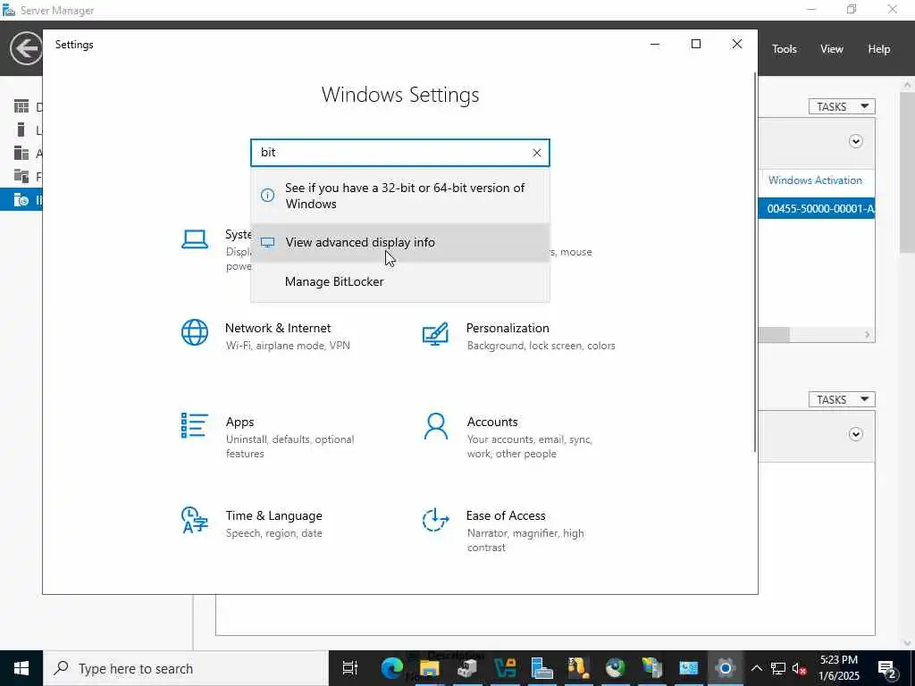The image size is (915, 686).
Task: Open the Hyper-V style taskbar icon labeled VS
Action: (505, 668)
